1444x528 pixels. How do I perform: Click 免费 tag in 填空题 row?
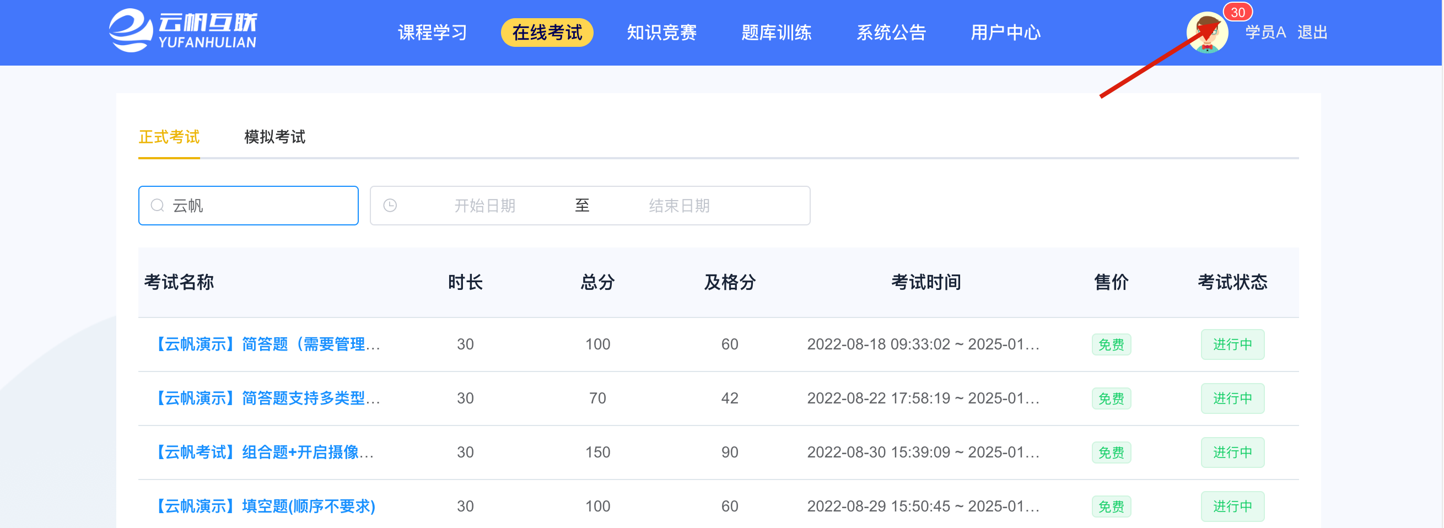(x=1111, y=507)
